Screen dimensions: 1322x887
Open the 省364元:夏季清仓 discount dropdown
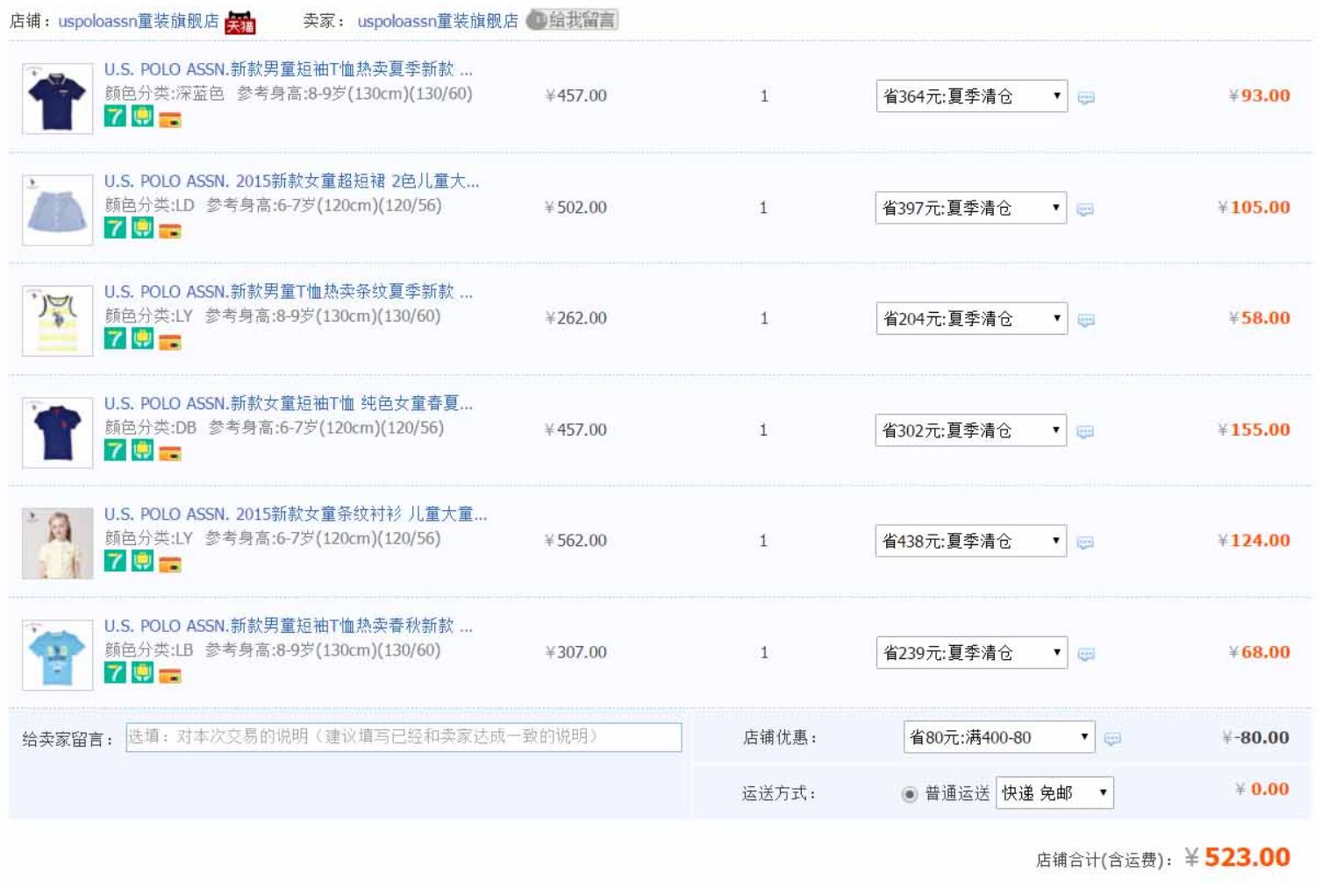972,96
